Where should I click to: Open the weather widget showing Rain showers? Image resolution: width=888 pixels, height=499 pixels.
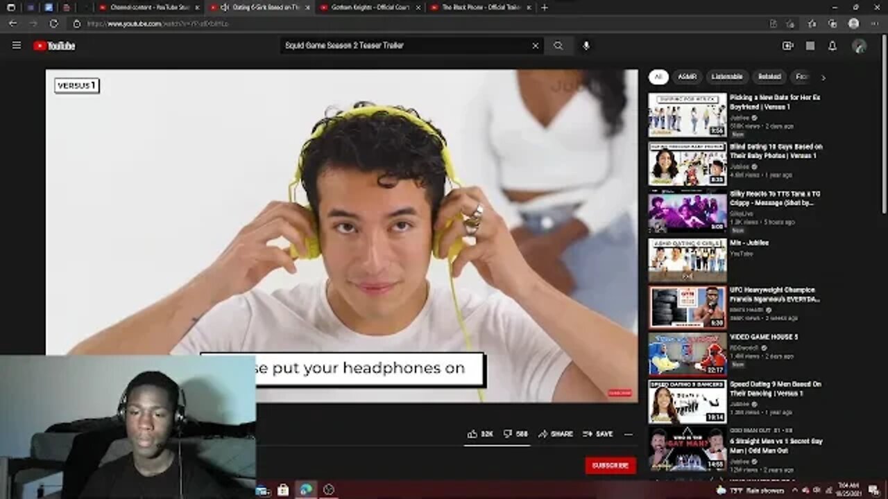click(751, 491)
